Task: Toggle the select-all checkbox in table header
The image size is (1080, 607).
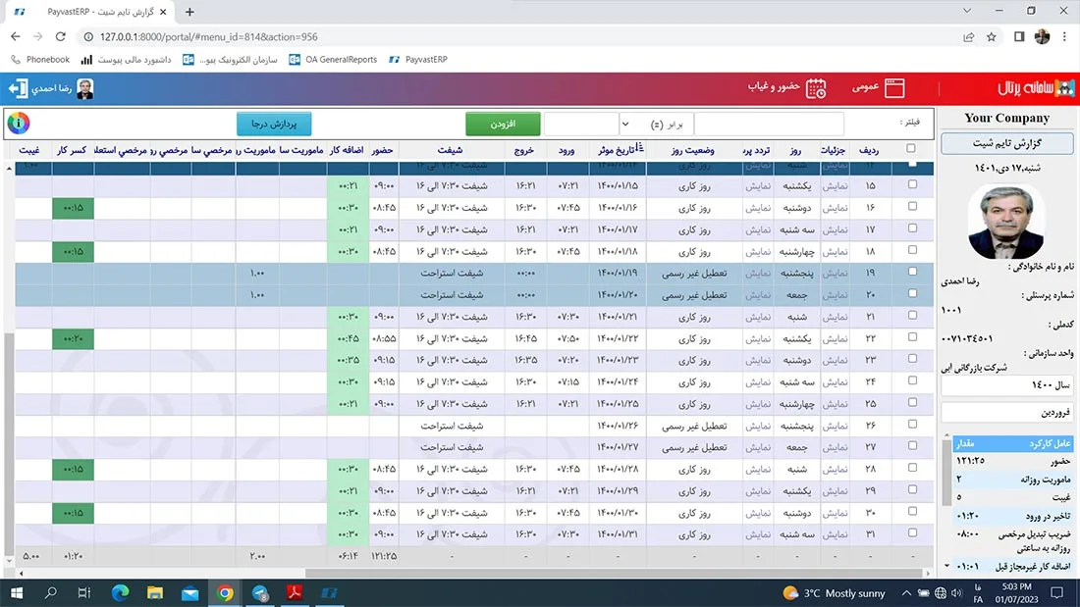Action: (912, 149)
